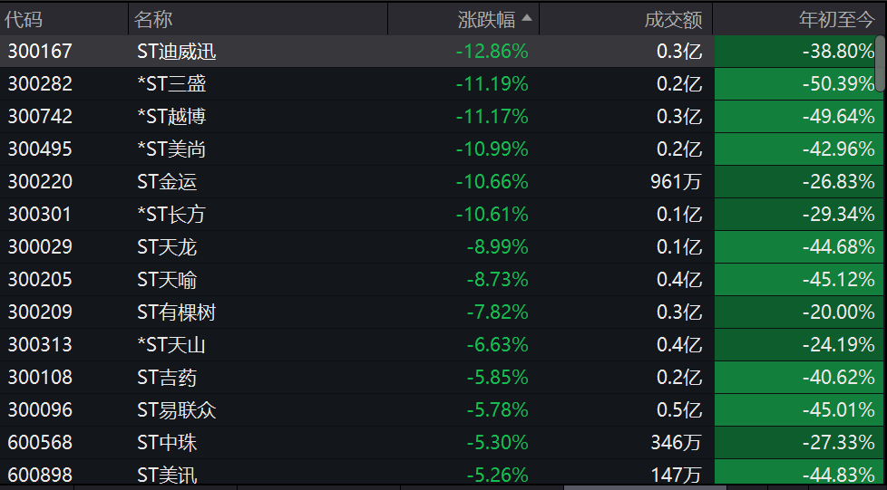Select stock code 300167
The width and height of the screenshot is (887, 490).
(x=40, y=52)
